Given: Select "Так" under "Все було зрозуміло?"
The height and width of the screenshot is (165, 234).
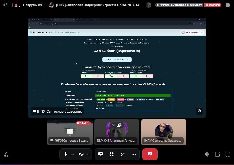Looking at the screenshot, I should [111, 76].
